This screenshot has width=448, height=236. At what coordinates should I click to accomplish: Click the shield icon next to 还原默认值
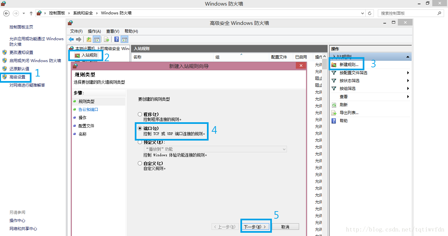(5, 69)
